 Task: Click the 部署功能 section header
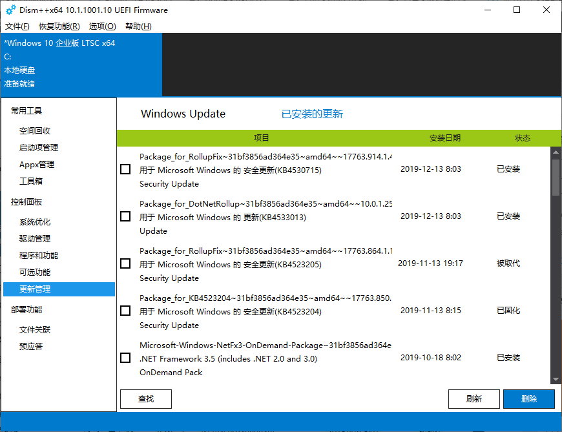26,309
